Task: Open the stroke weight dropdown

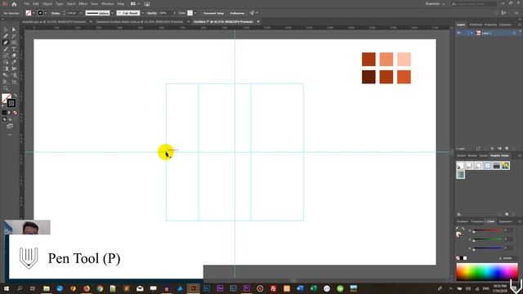Action: coord(81,13)
